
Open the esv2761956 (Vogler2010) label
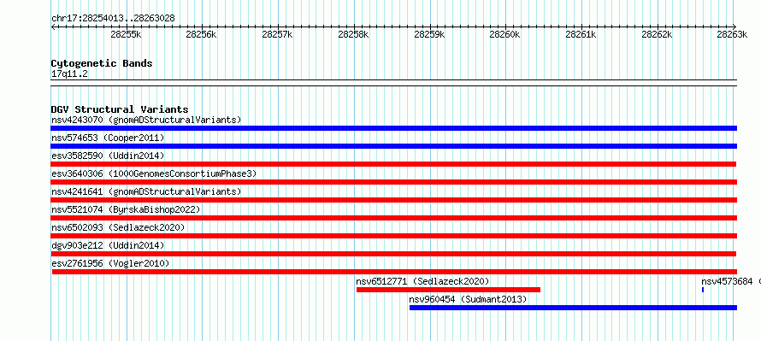click(x=110, y=263)
